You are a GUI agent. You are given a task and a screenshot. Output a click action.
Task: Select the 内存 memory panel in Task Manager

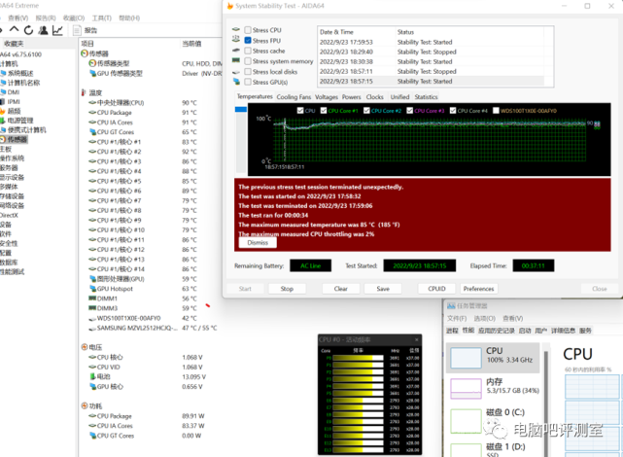495,388
